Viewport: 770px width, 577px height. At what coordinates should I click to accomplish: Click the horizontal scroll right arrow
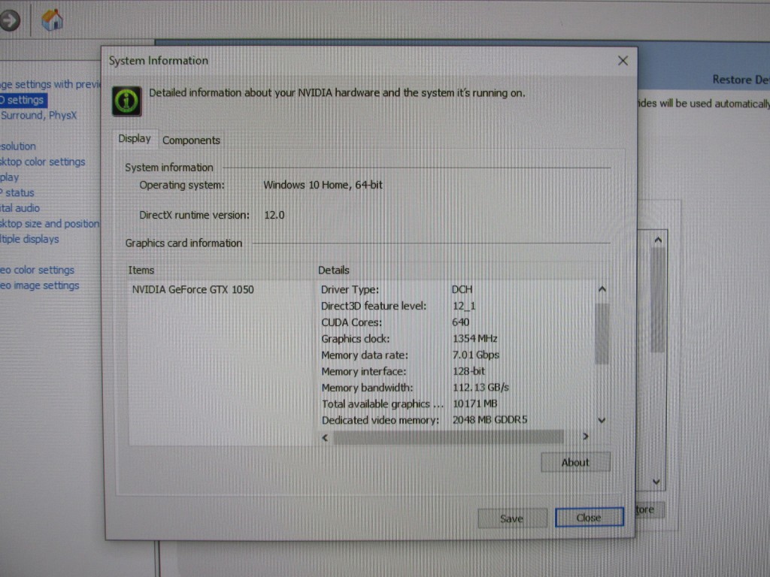585,437
